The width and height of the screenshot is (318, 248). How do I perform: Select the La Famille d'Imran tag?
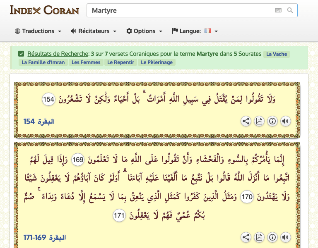pyautogui.click(x=43, y=62)
